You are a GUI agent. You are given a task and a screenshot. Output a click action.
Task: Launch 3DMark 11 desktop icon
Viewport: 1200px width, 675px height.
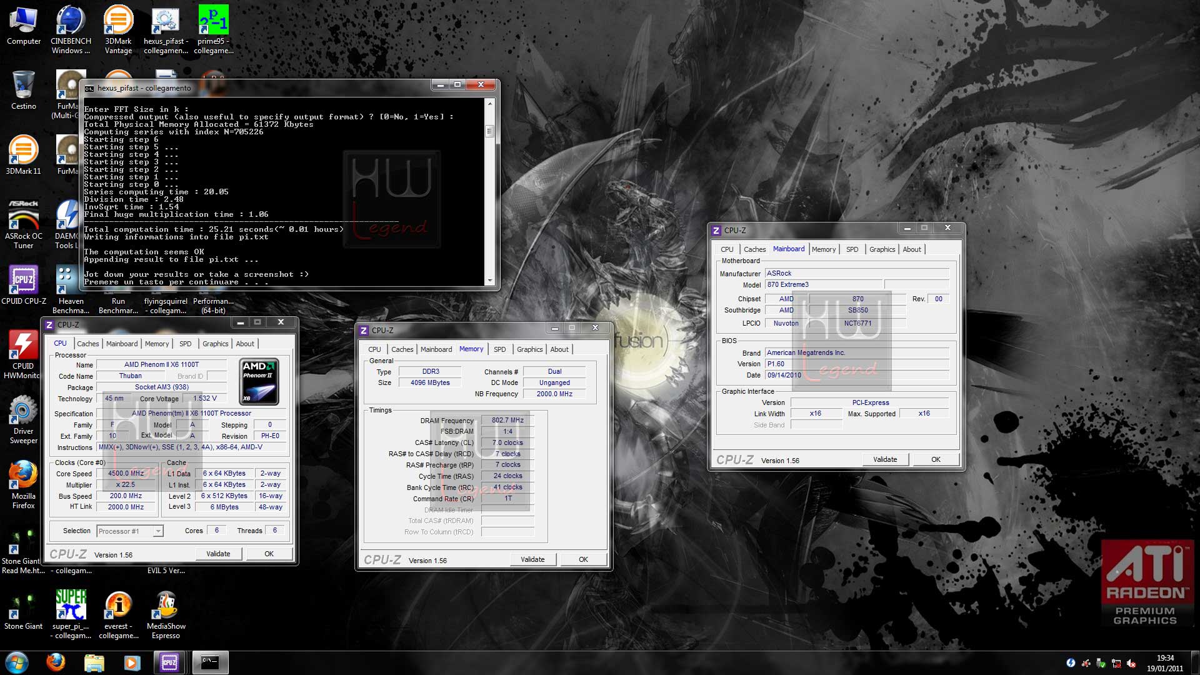pos(24,155)
